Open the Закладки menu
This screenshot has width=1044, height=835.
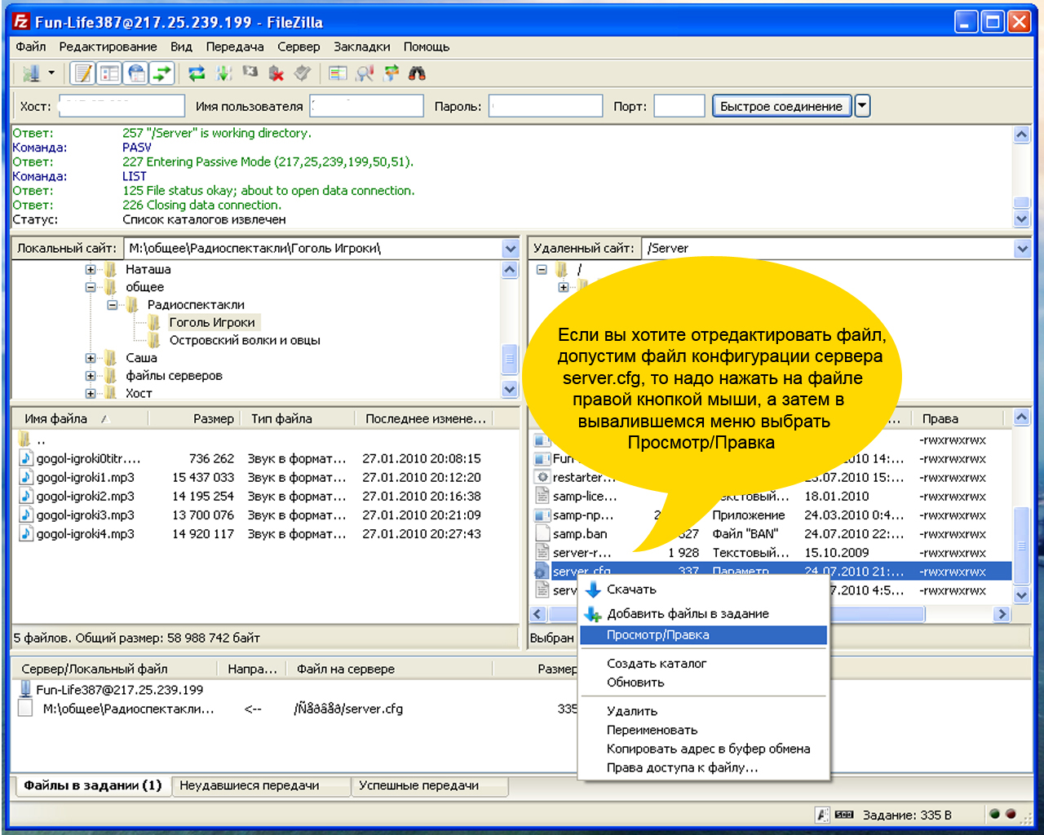coord(362,46)
